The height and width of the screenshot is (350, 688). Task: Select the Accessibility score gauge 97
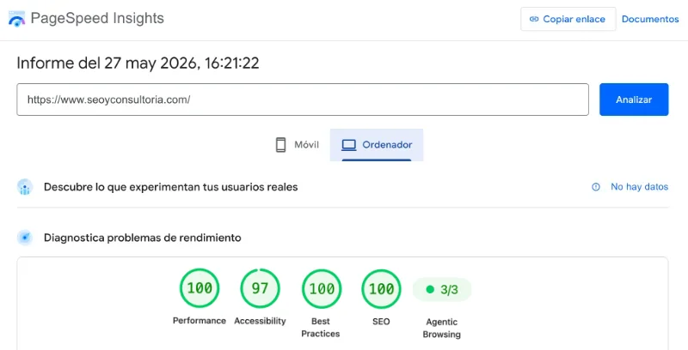(260, 288)
